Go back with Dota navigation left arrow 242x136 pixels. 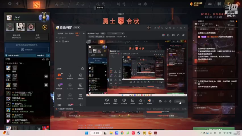17,3
